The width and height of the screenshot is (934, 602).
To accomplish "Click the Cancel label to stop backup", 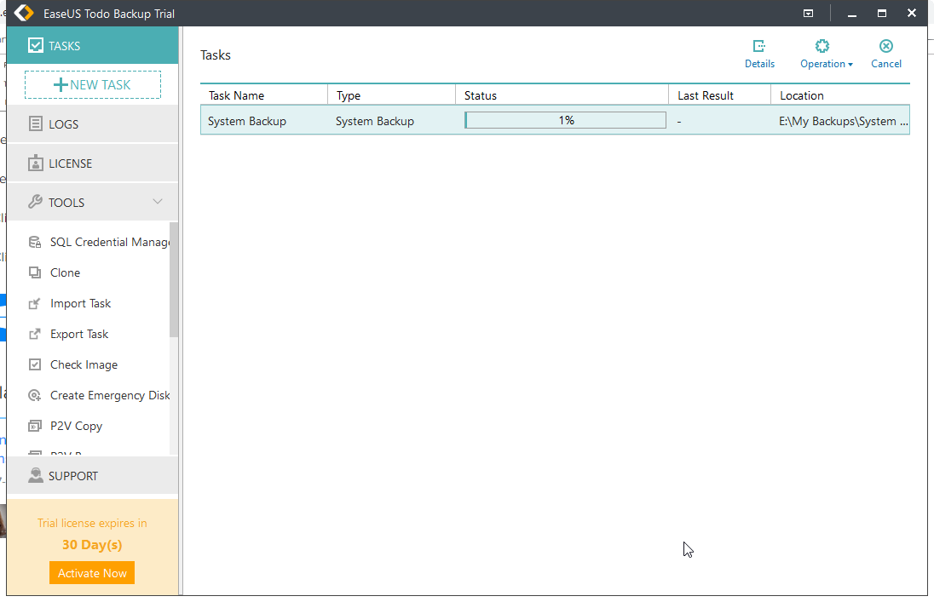I will click(886, 64).
